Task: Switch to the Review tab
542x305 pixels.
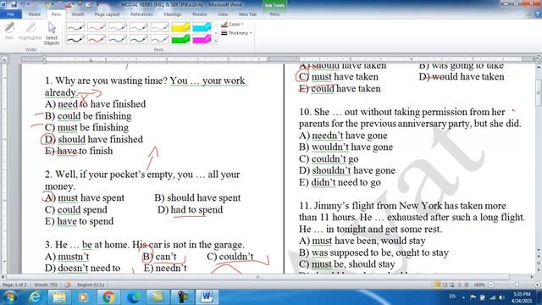Action: 200,14
